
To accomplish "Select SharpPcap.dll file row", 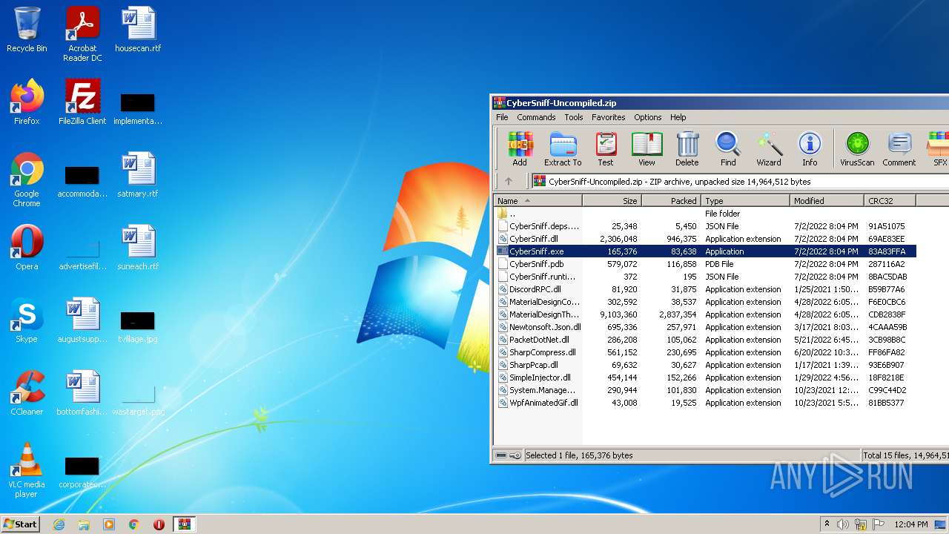I will click(x=706, y=365).
